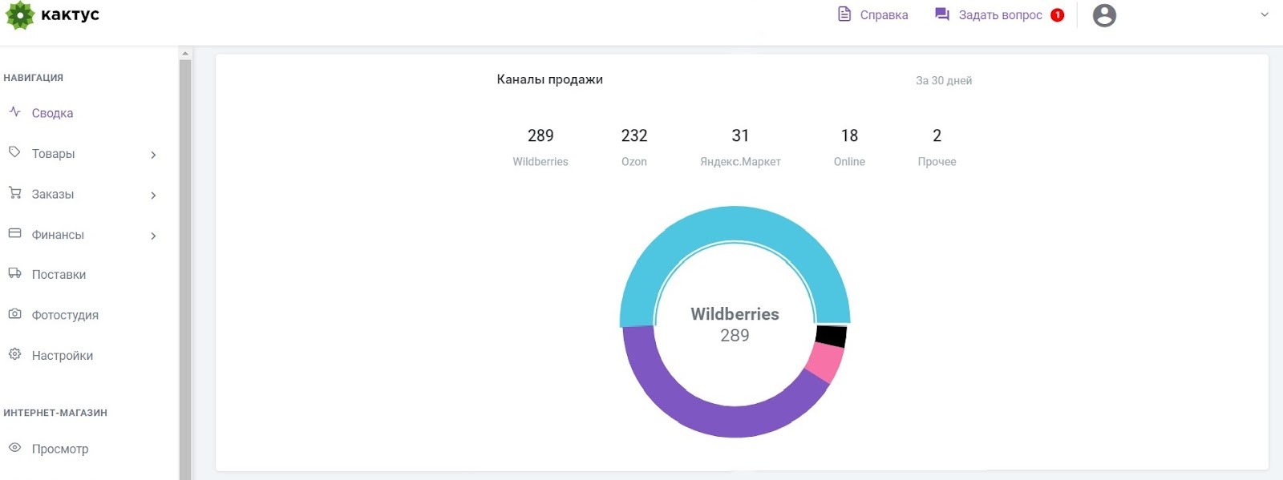The width and height of the screenshot is (1283, 480).
Task: Select the blue Wildberries chart segment
Action: coord(735,224)
